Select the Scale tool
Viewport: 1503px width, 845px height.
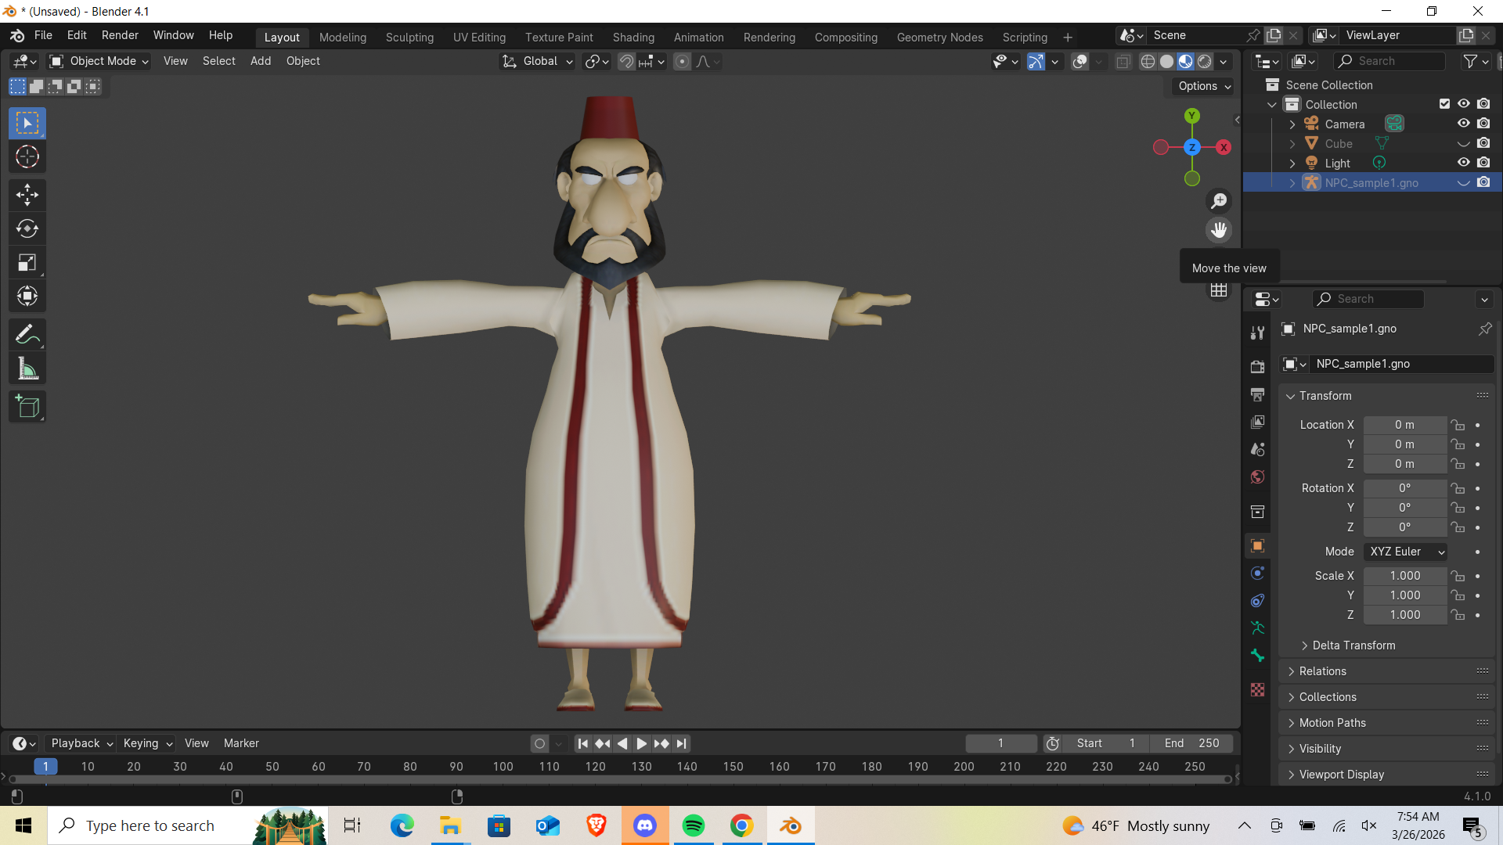27,263
